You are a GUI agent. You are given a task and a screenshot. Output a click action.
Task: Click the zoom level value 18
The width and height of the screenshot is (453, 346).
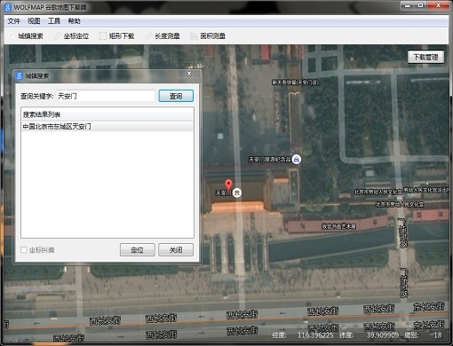438,335
